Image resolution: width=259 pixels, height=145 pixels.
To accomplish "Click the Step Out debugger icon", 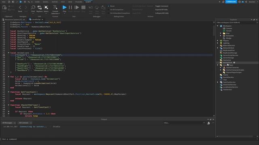I will (x=103, y=8).
